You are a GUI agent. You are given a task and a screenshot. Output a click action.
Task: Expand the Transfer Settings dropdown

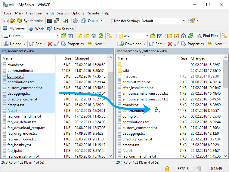[x=184, y=21]
